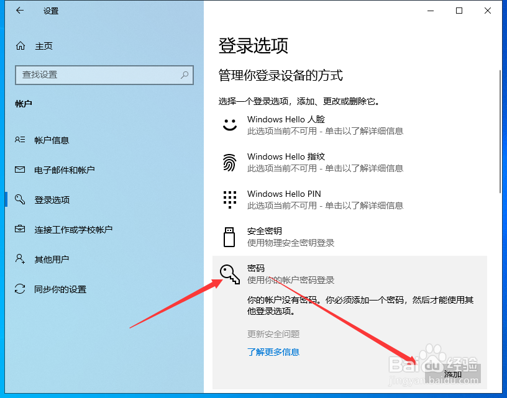Click the keypad dots icon for Windows Hello PIN
Viewport: 507px width, 398px height.
coord(230,199)
